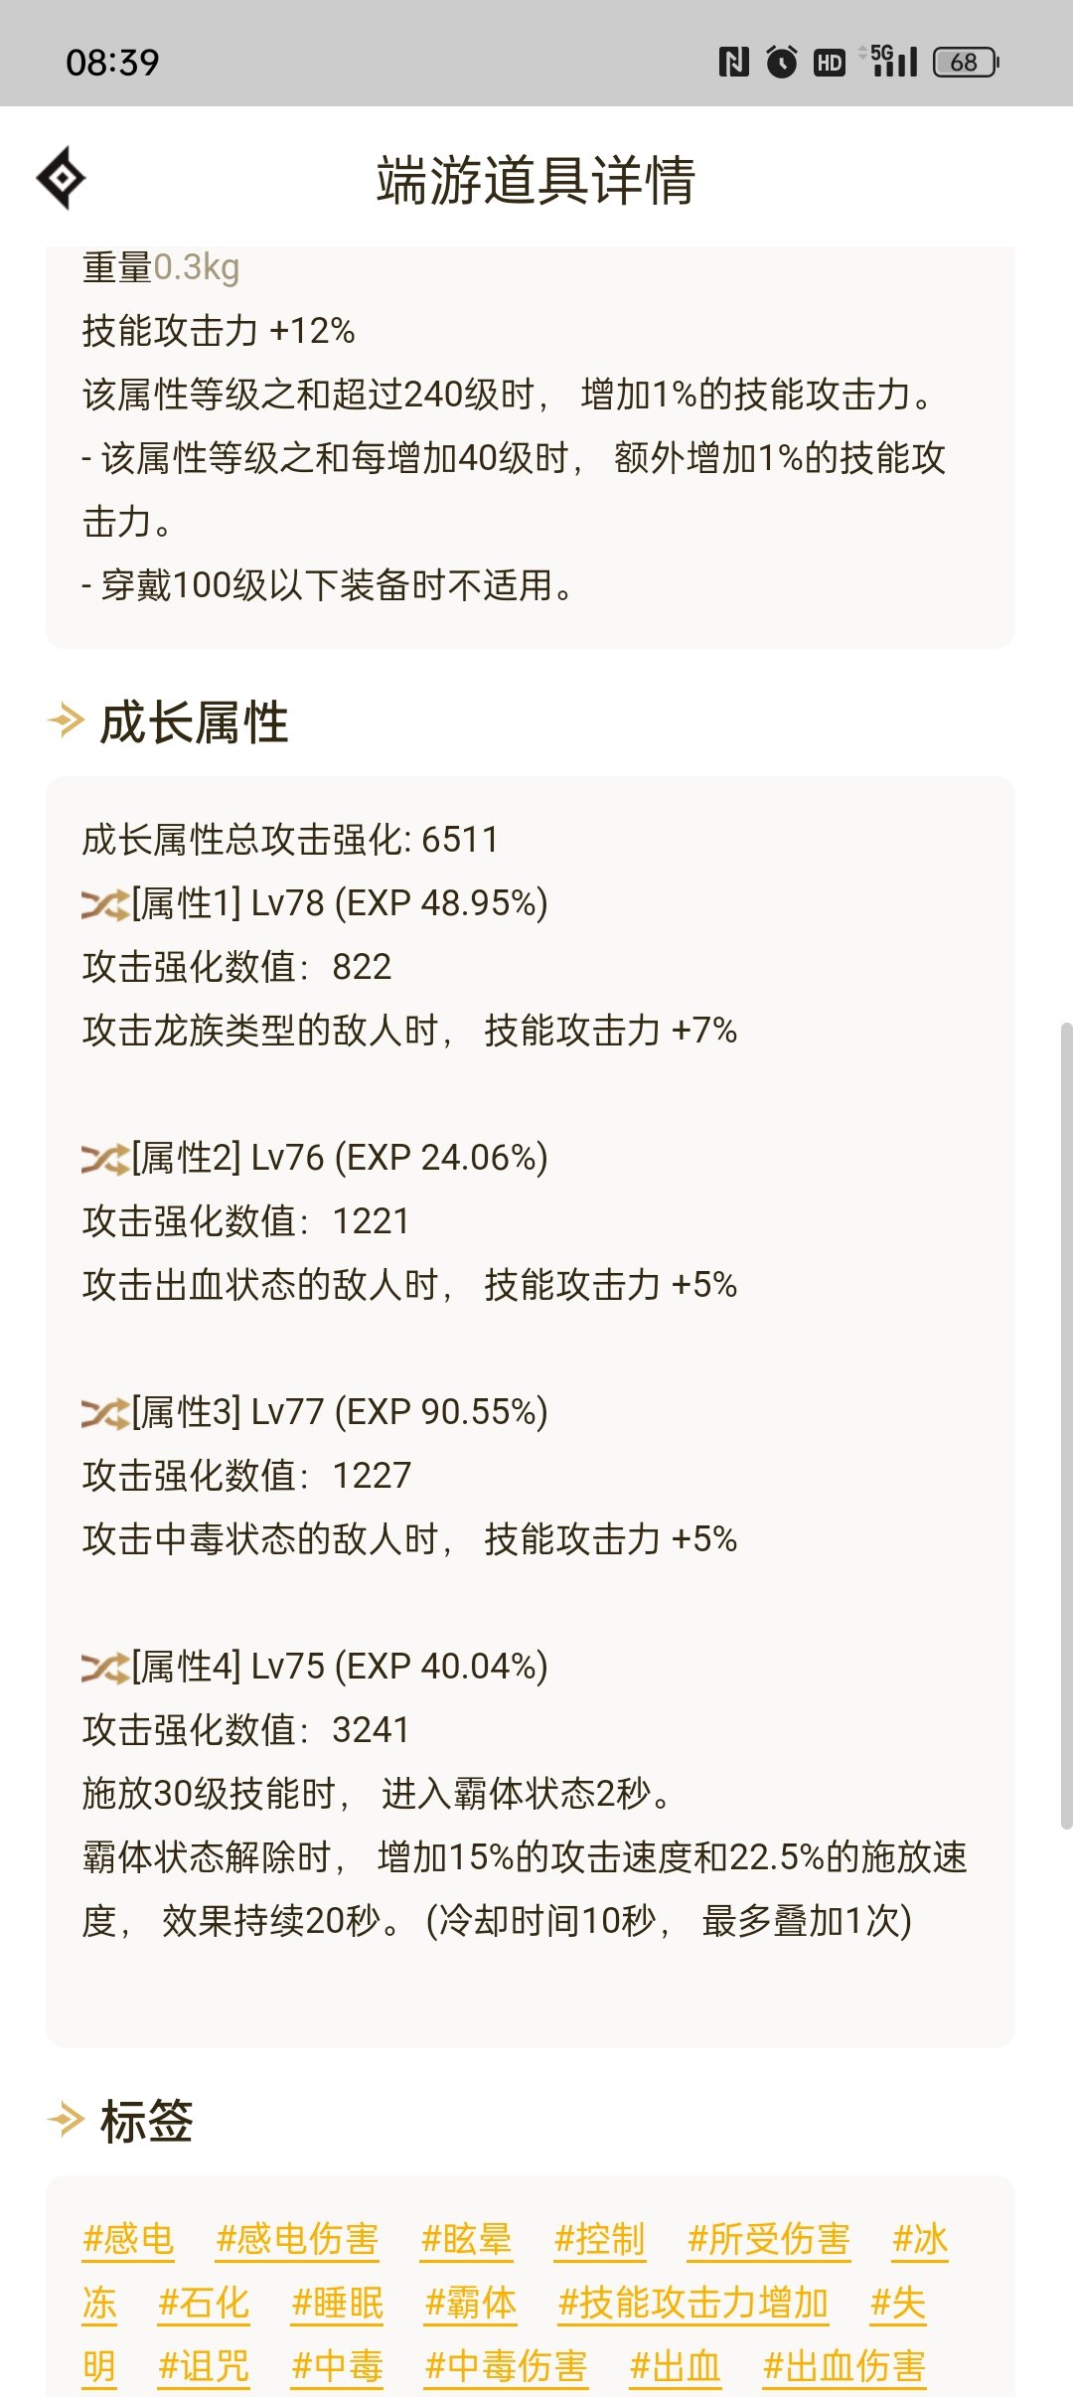Screen dimensions: 1073x2397
Task: Choose the #睡眠 tag
Action: click(x=338, y=2303)
